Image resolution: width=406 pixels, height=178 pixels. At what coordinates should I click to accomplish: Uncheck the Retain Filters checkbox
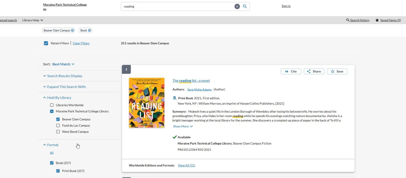click(x=46, y=43)
